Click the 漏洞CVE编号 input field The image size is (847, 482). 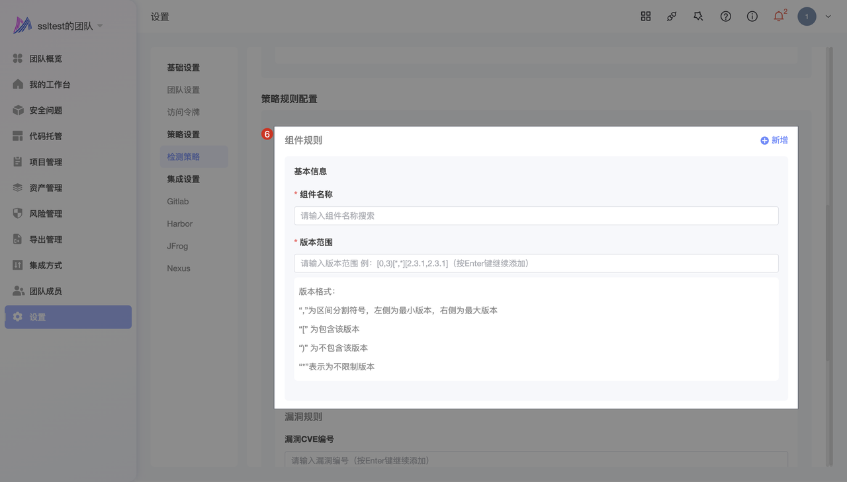[x=536, y=460]
